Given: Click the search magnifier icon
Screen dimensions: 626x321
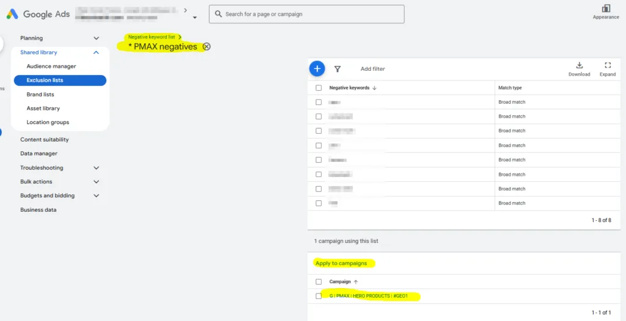Looking at the screenshot, I should [218, 14].
